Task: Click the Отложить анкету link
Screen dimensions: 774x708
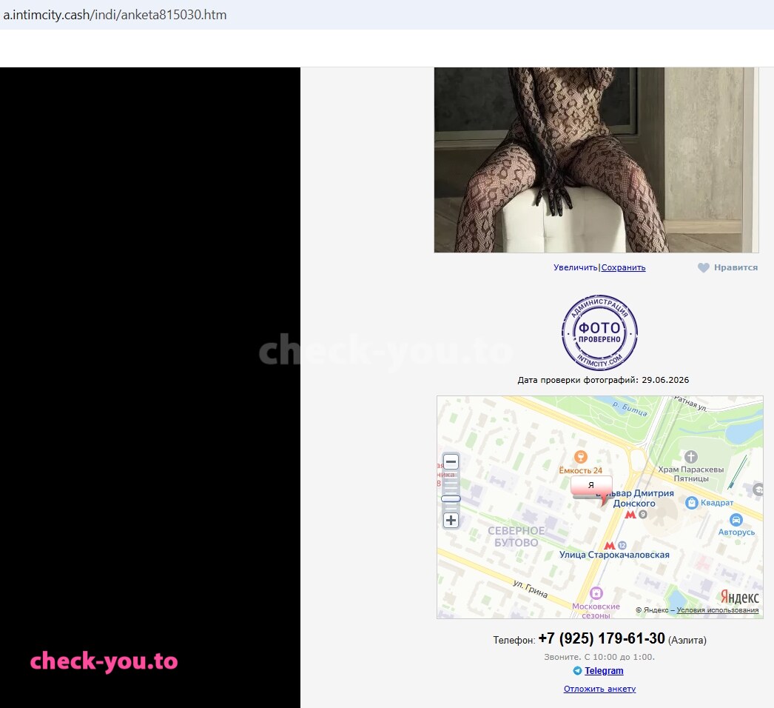Action: point(600,689)
